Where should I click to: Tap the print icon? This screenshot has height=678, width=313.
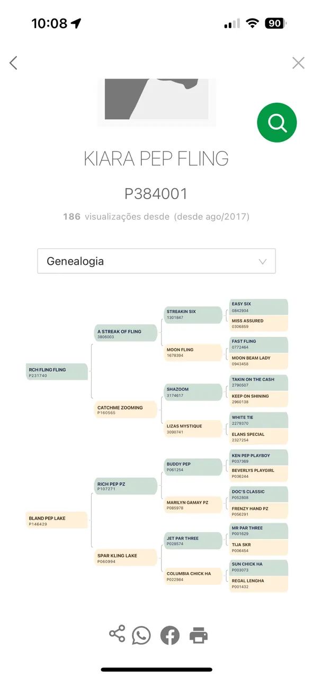point(198,634)
